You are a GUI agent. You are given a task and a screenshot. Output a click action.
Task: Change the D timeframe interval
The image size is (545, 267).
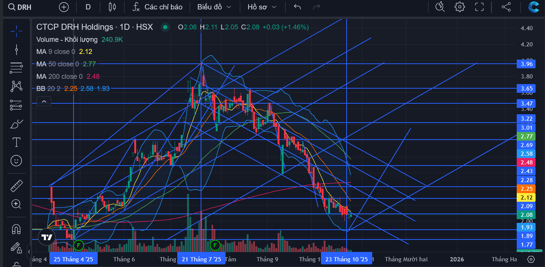pyautogui.click(x=88, y=7)
